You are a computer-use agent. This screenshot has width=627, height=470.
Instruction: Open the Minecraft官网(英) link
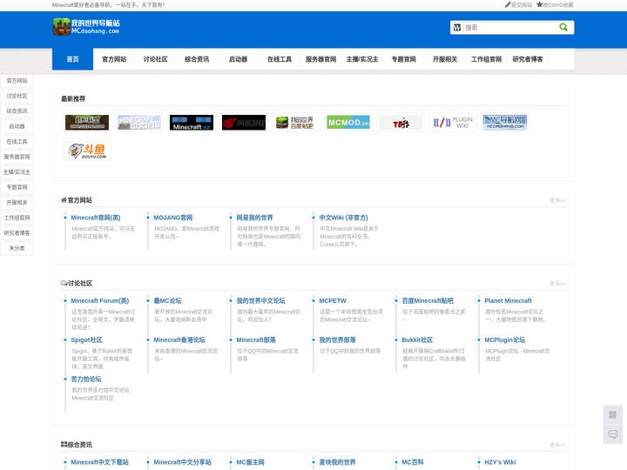click(x=96, y=218)
